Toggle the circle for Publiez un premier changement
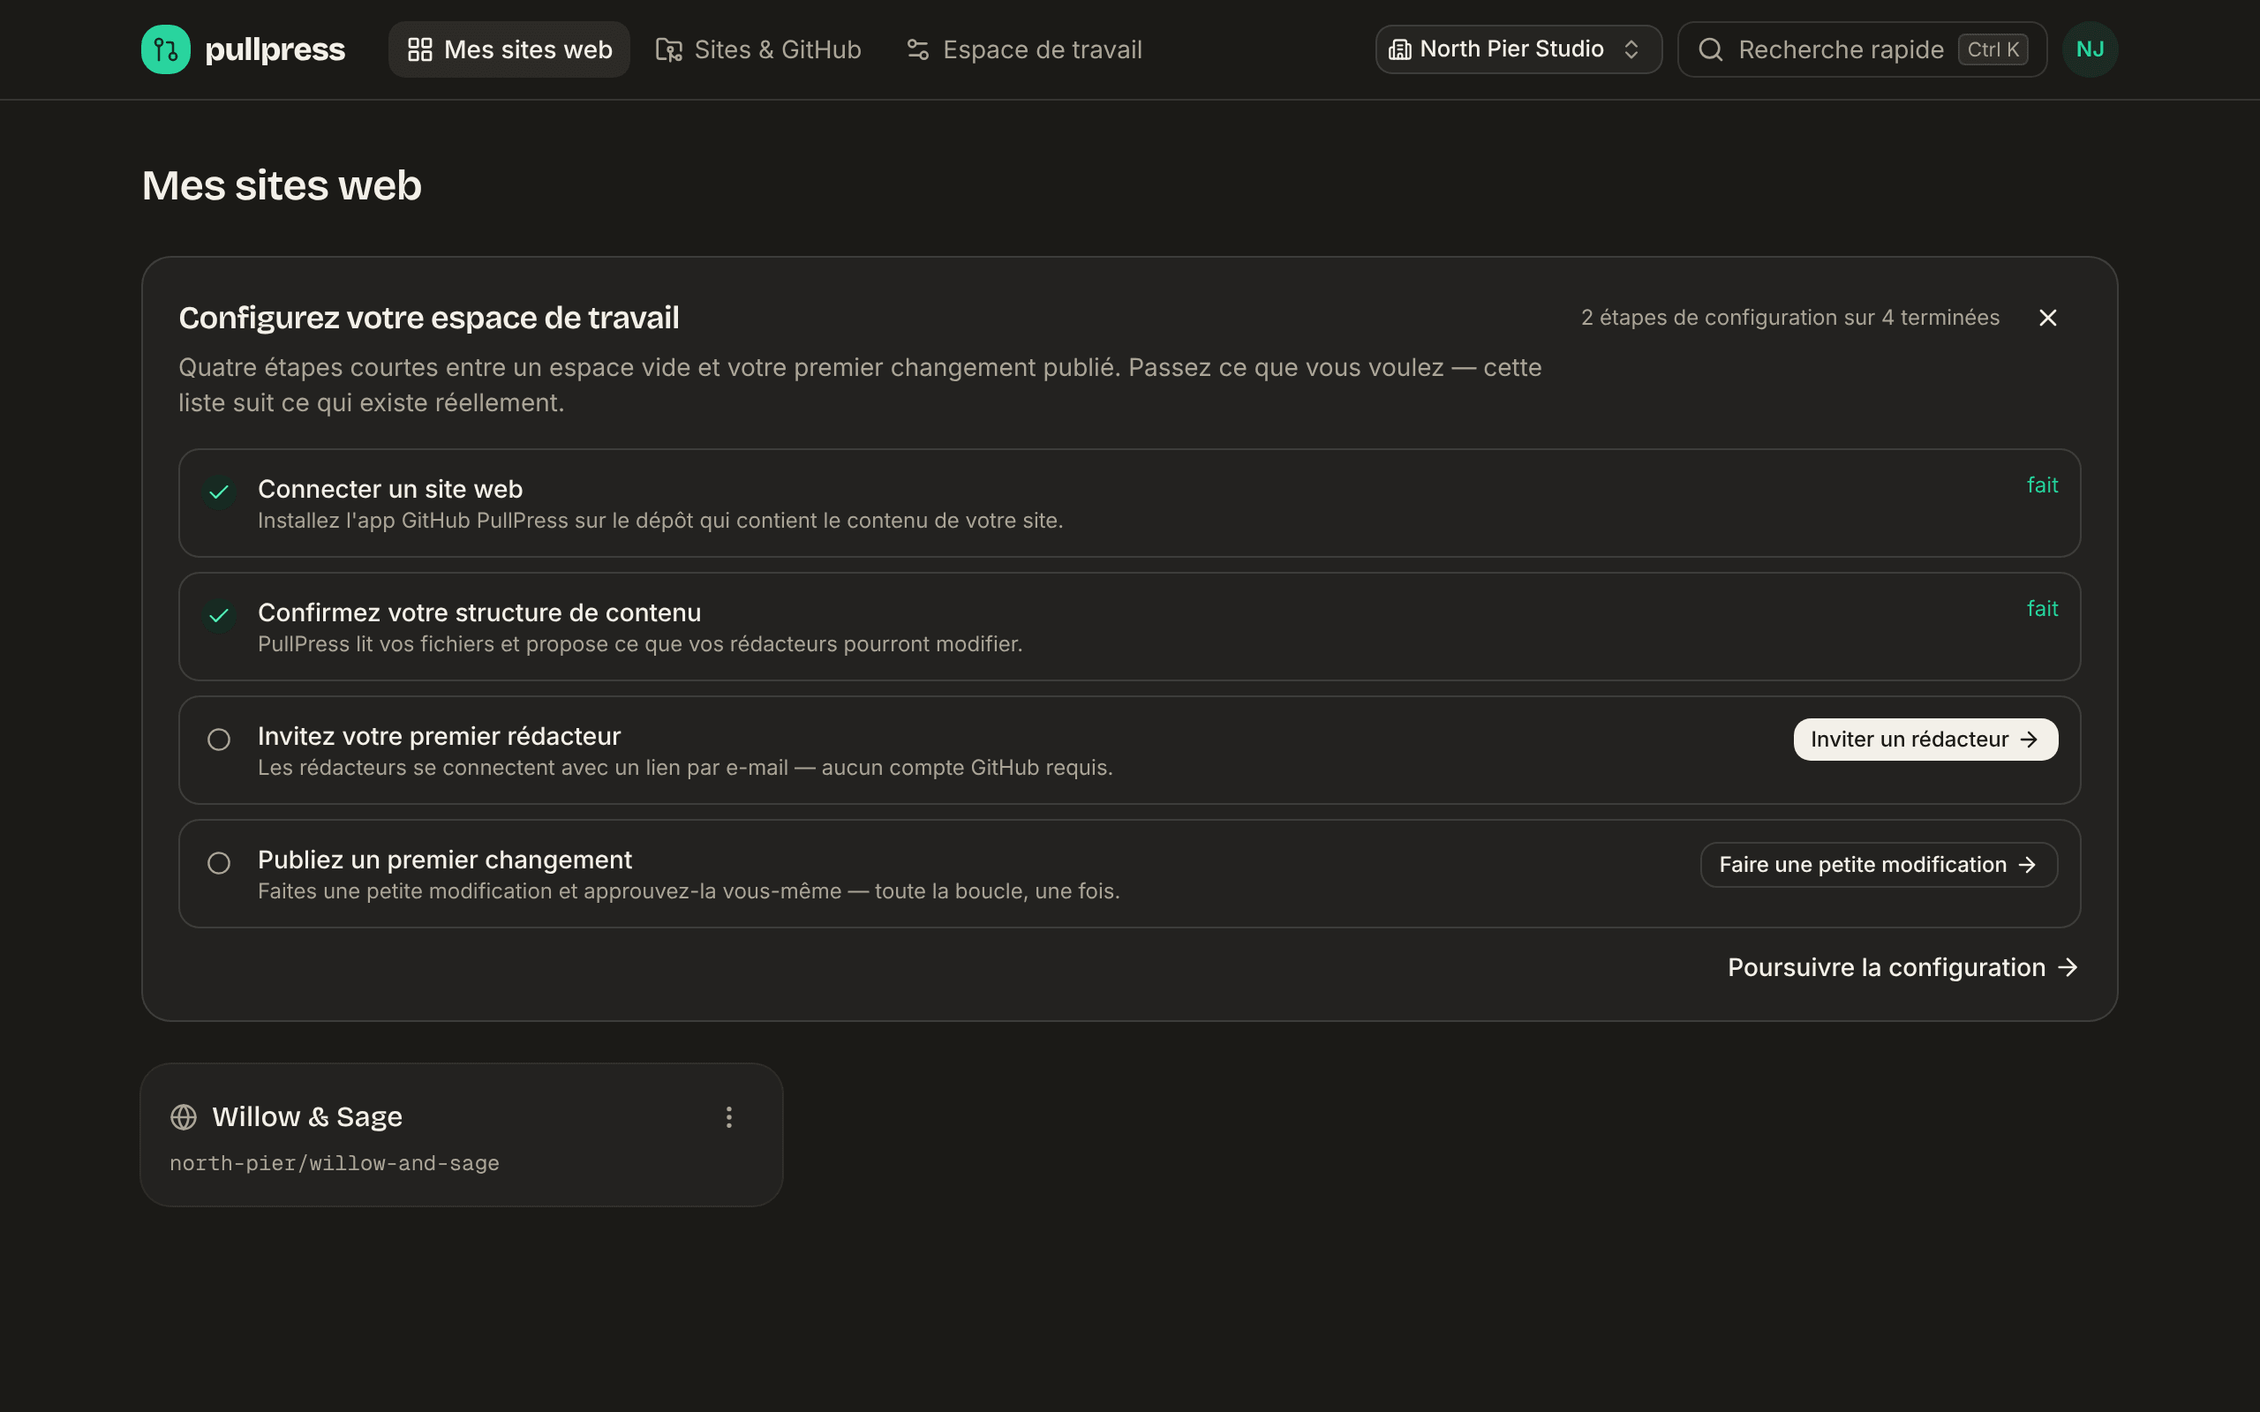This screenshot has width=2260, height=1412. pos(219,863)
